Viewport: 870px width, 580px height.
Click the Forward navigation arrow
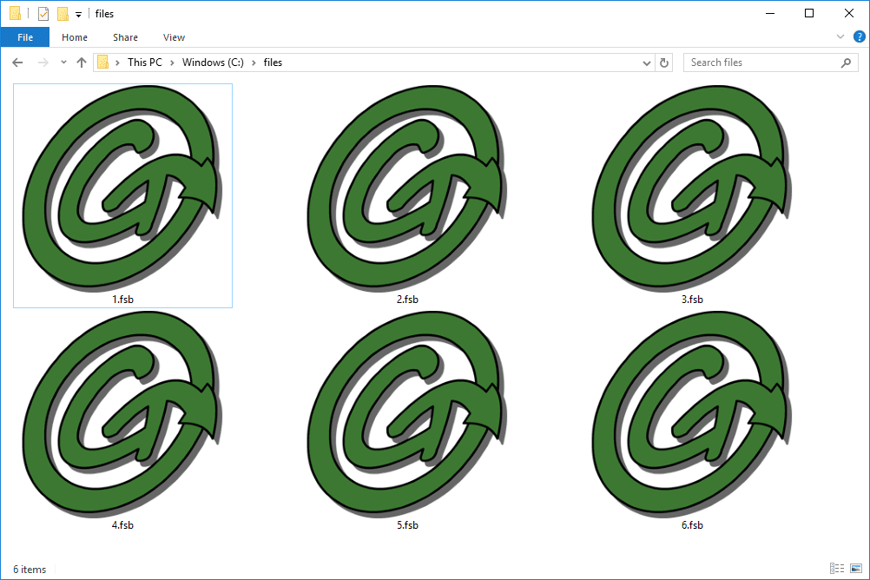43,63
